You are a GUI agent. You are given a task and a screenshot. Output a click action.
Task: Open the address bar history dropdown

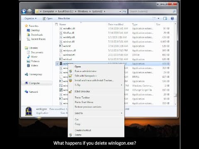coord(120,11)
